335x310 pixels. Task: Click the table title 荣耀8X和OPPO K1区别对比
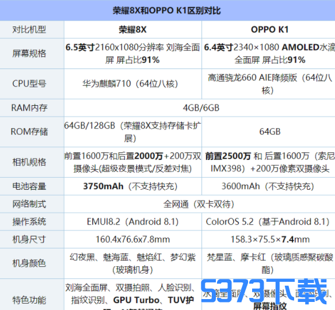coord(167,10)
